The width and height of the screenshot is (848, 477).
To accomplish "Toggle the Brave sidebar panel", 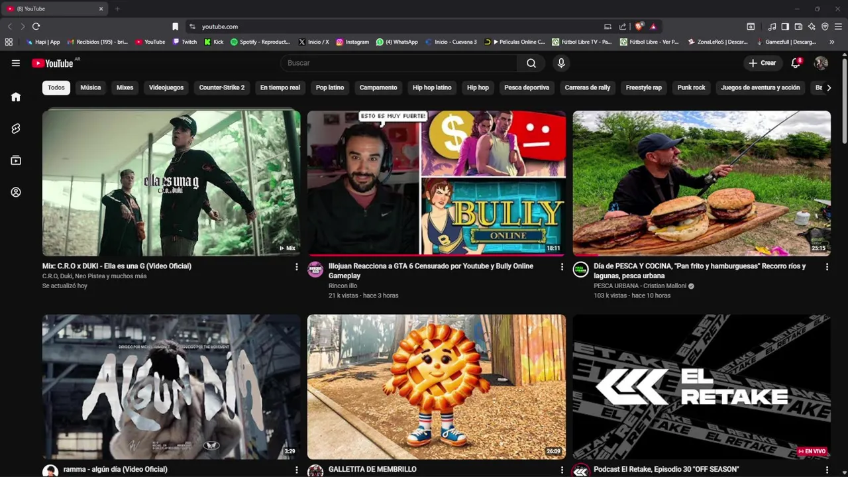I will (785, 26).
